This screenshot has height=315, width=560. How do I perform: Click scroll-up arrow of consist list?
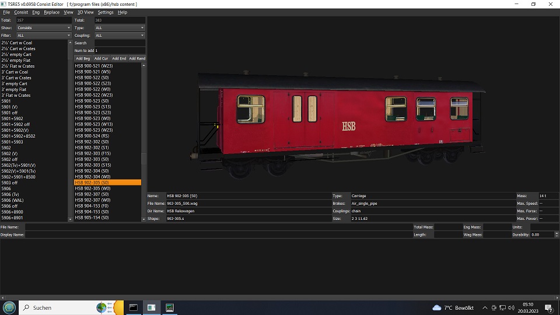tap(70, 43)
